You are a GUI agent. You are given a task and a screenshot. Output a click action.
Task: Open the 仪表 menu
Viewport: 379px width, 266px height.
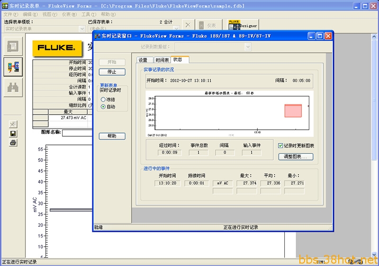70,14
